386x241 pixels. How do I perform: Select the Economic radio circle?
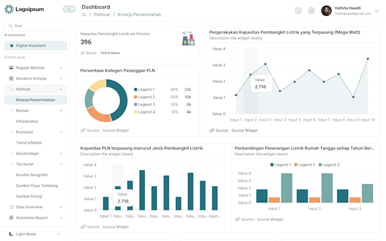click(x=11, y=132)
